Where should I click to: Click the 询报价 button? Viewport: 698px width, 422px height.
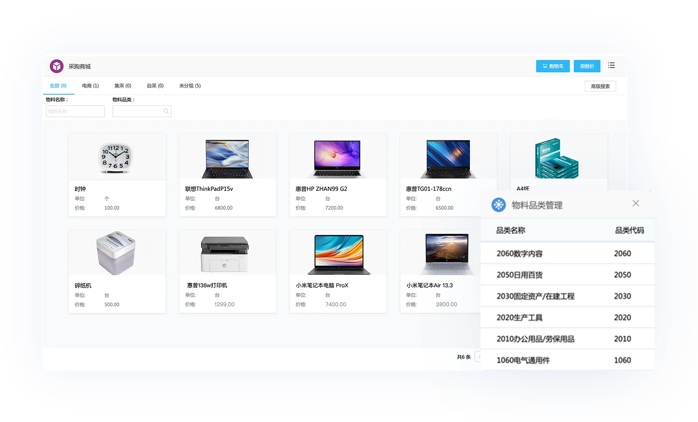(x=587, y=66)
